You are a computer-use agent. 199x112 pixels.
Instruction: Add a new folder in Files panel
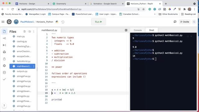[x=30, y=31]
